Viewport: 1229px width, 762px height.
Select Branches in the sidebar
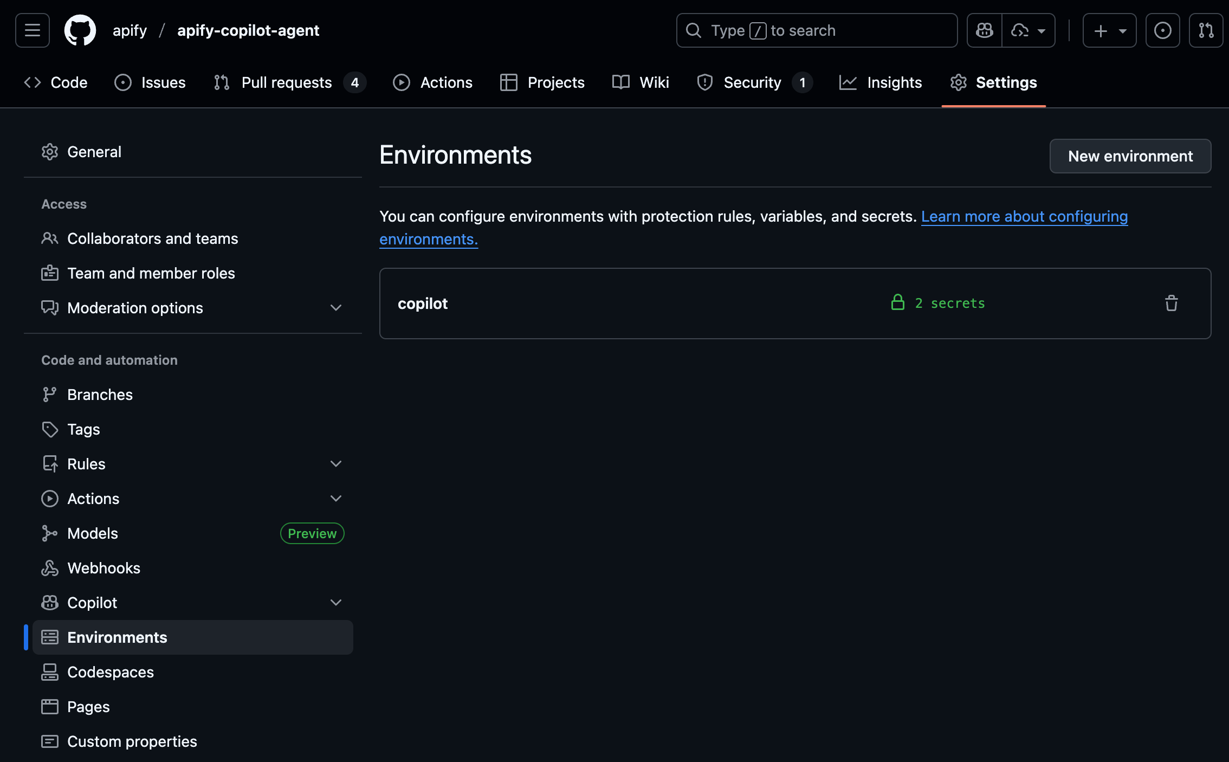tap(100, 394)
